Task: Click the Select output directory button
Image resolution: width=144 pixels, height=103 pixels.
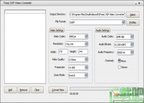Action: click(133, 15)
